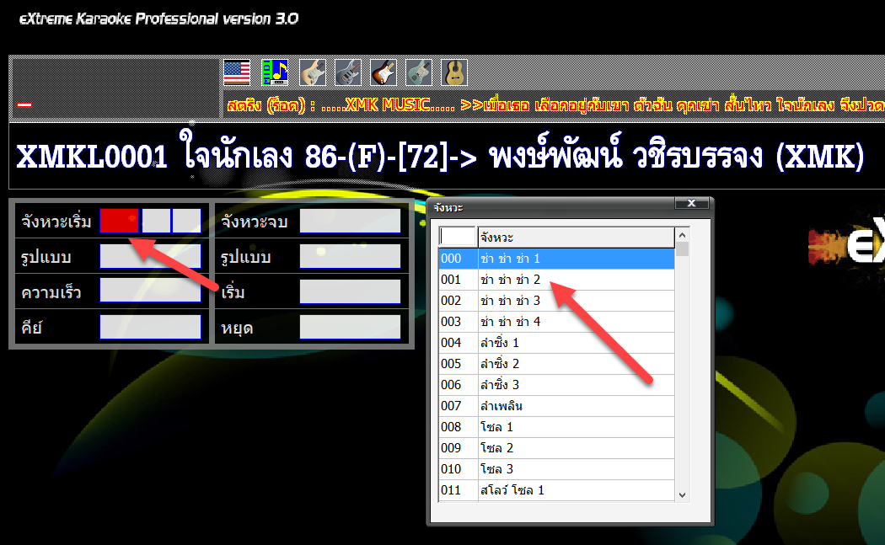This screenshot has width=885, height=545.
Task: Click the หยุด stop field
Action: (x=350, y=327)
